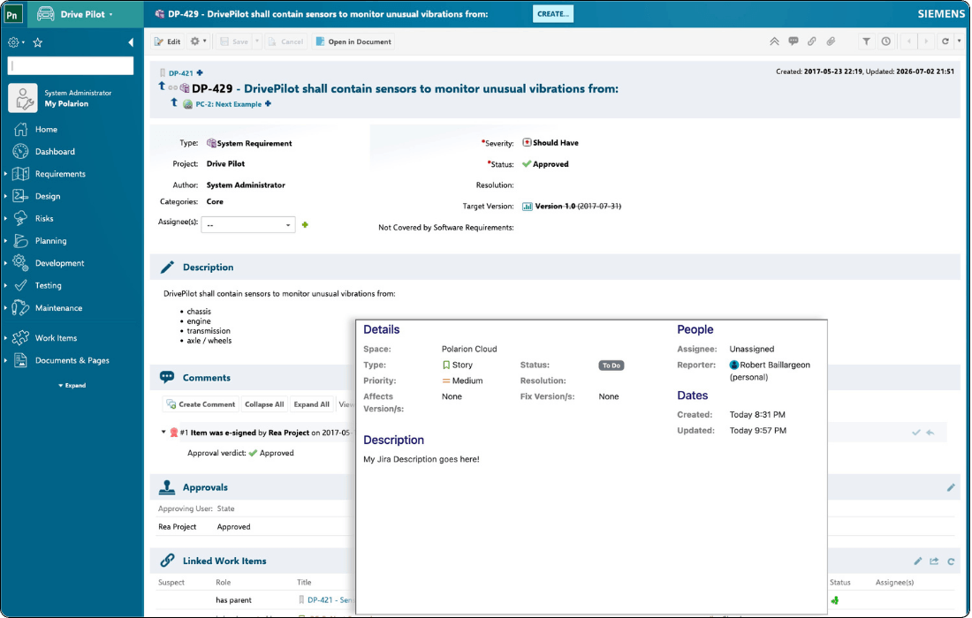Click the Comments section bubble icon
Screen dimensions: 972x618
tap(167, 377)
